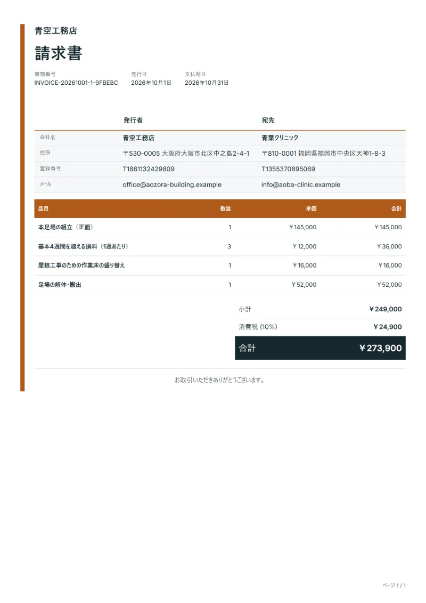This screenshot has width=426, height=603.
Task: Click the subtotal amount ¥249,000
Action: tap(386, 309)
